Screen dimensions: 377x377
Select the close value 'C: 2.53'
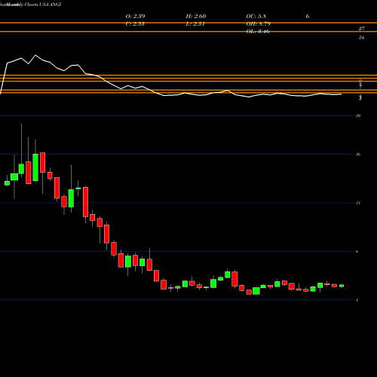point(135,24)
